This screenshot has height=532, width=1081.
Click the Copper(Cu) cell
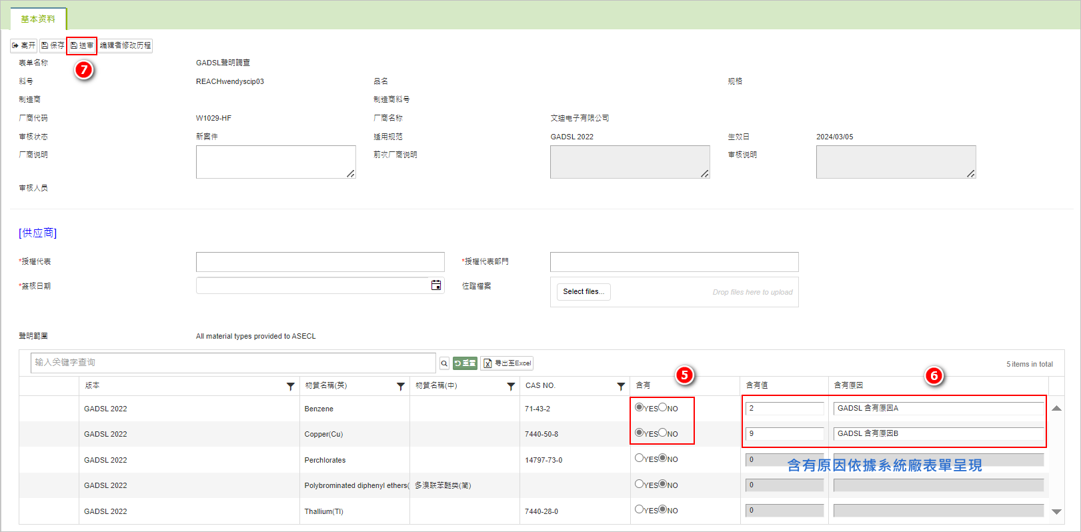point(323,434)
